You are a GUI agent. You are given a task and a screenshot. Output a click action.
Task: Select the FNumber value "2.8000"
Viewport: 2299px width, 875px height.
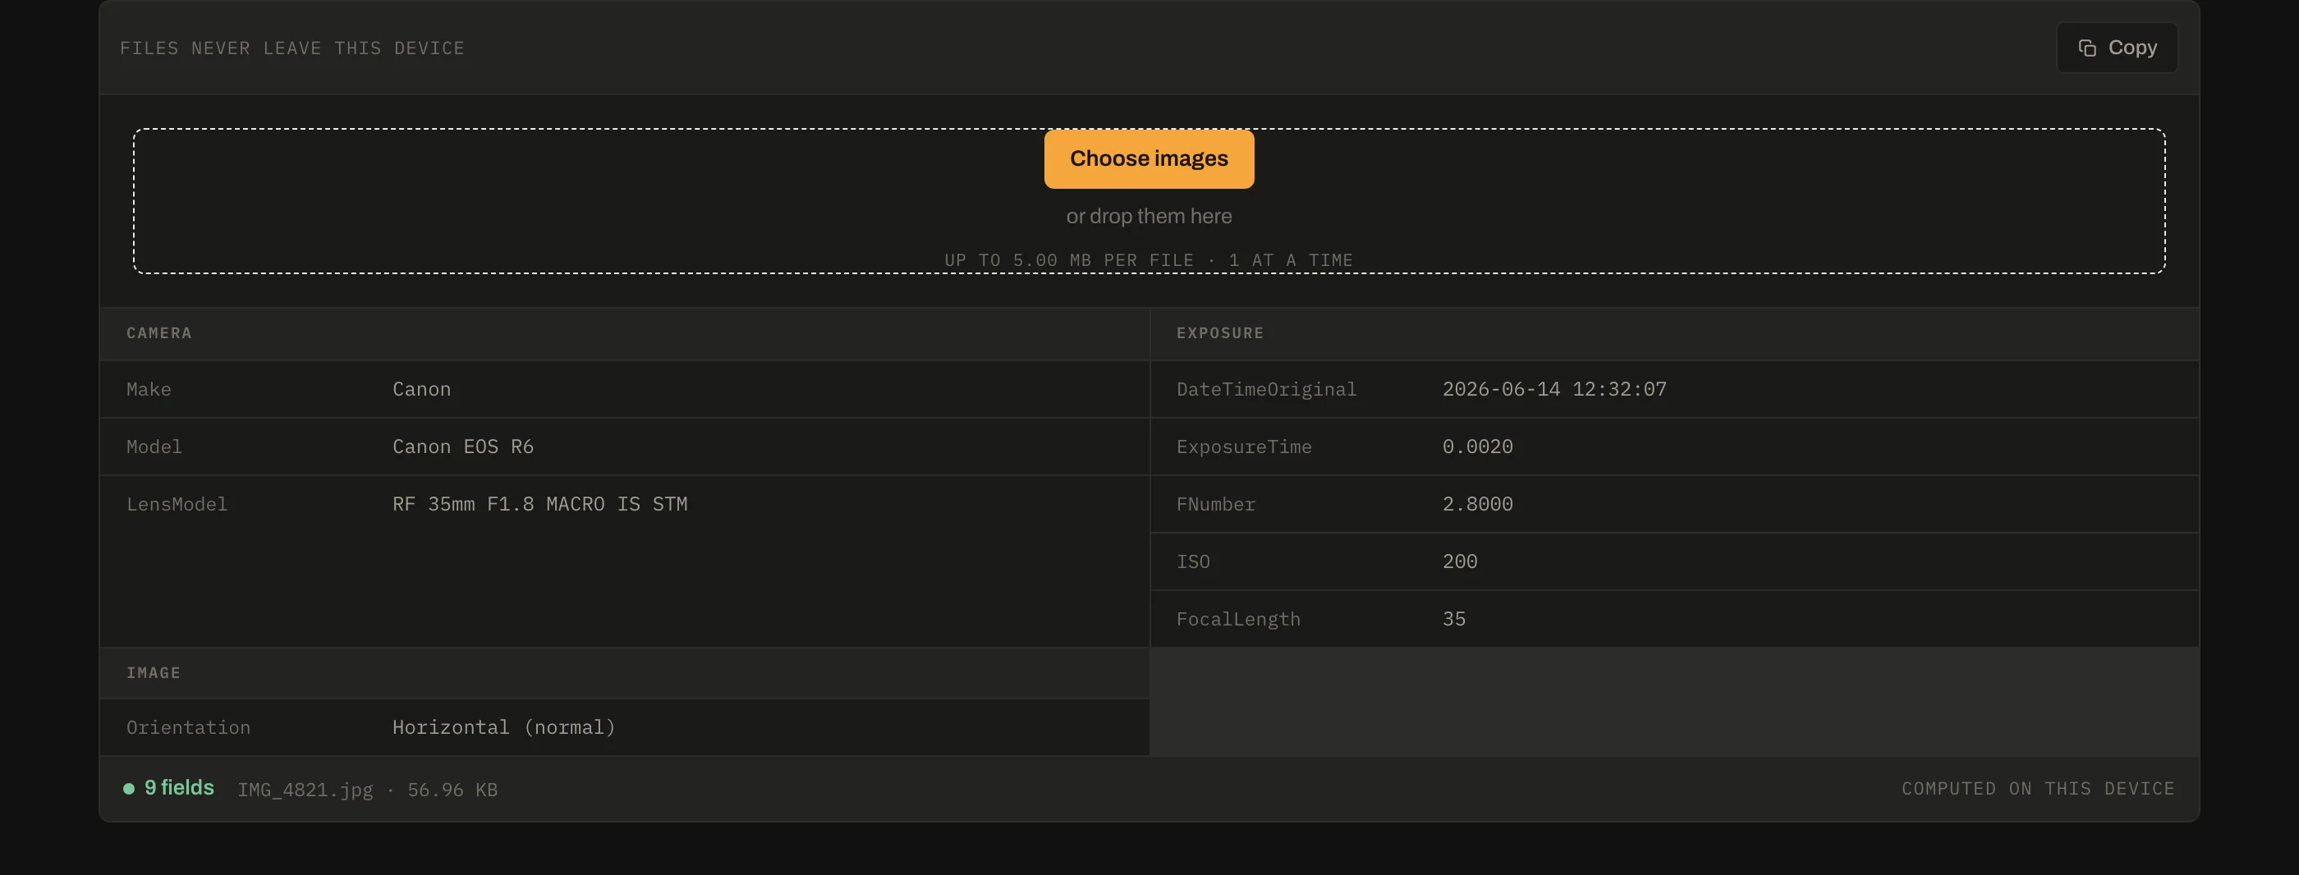[x=1477, y=504]
